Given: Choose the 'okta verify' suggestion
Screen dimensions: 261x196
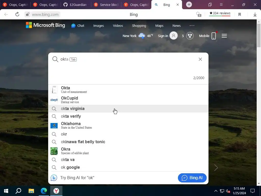Looking at the screenshot, I should tap(128, 116).
